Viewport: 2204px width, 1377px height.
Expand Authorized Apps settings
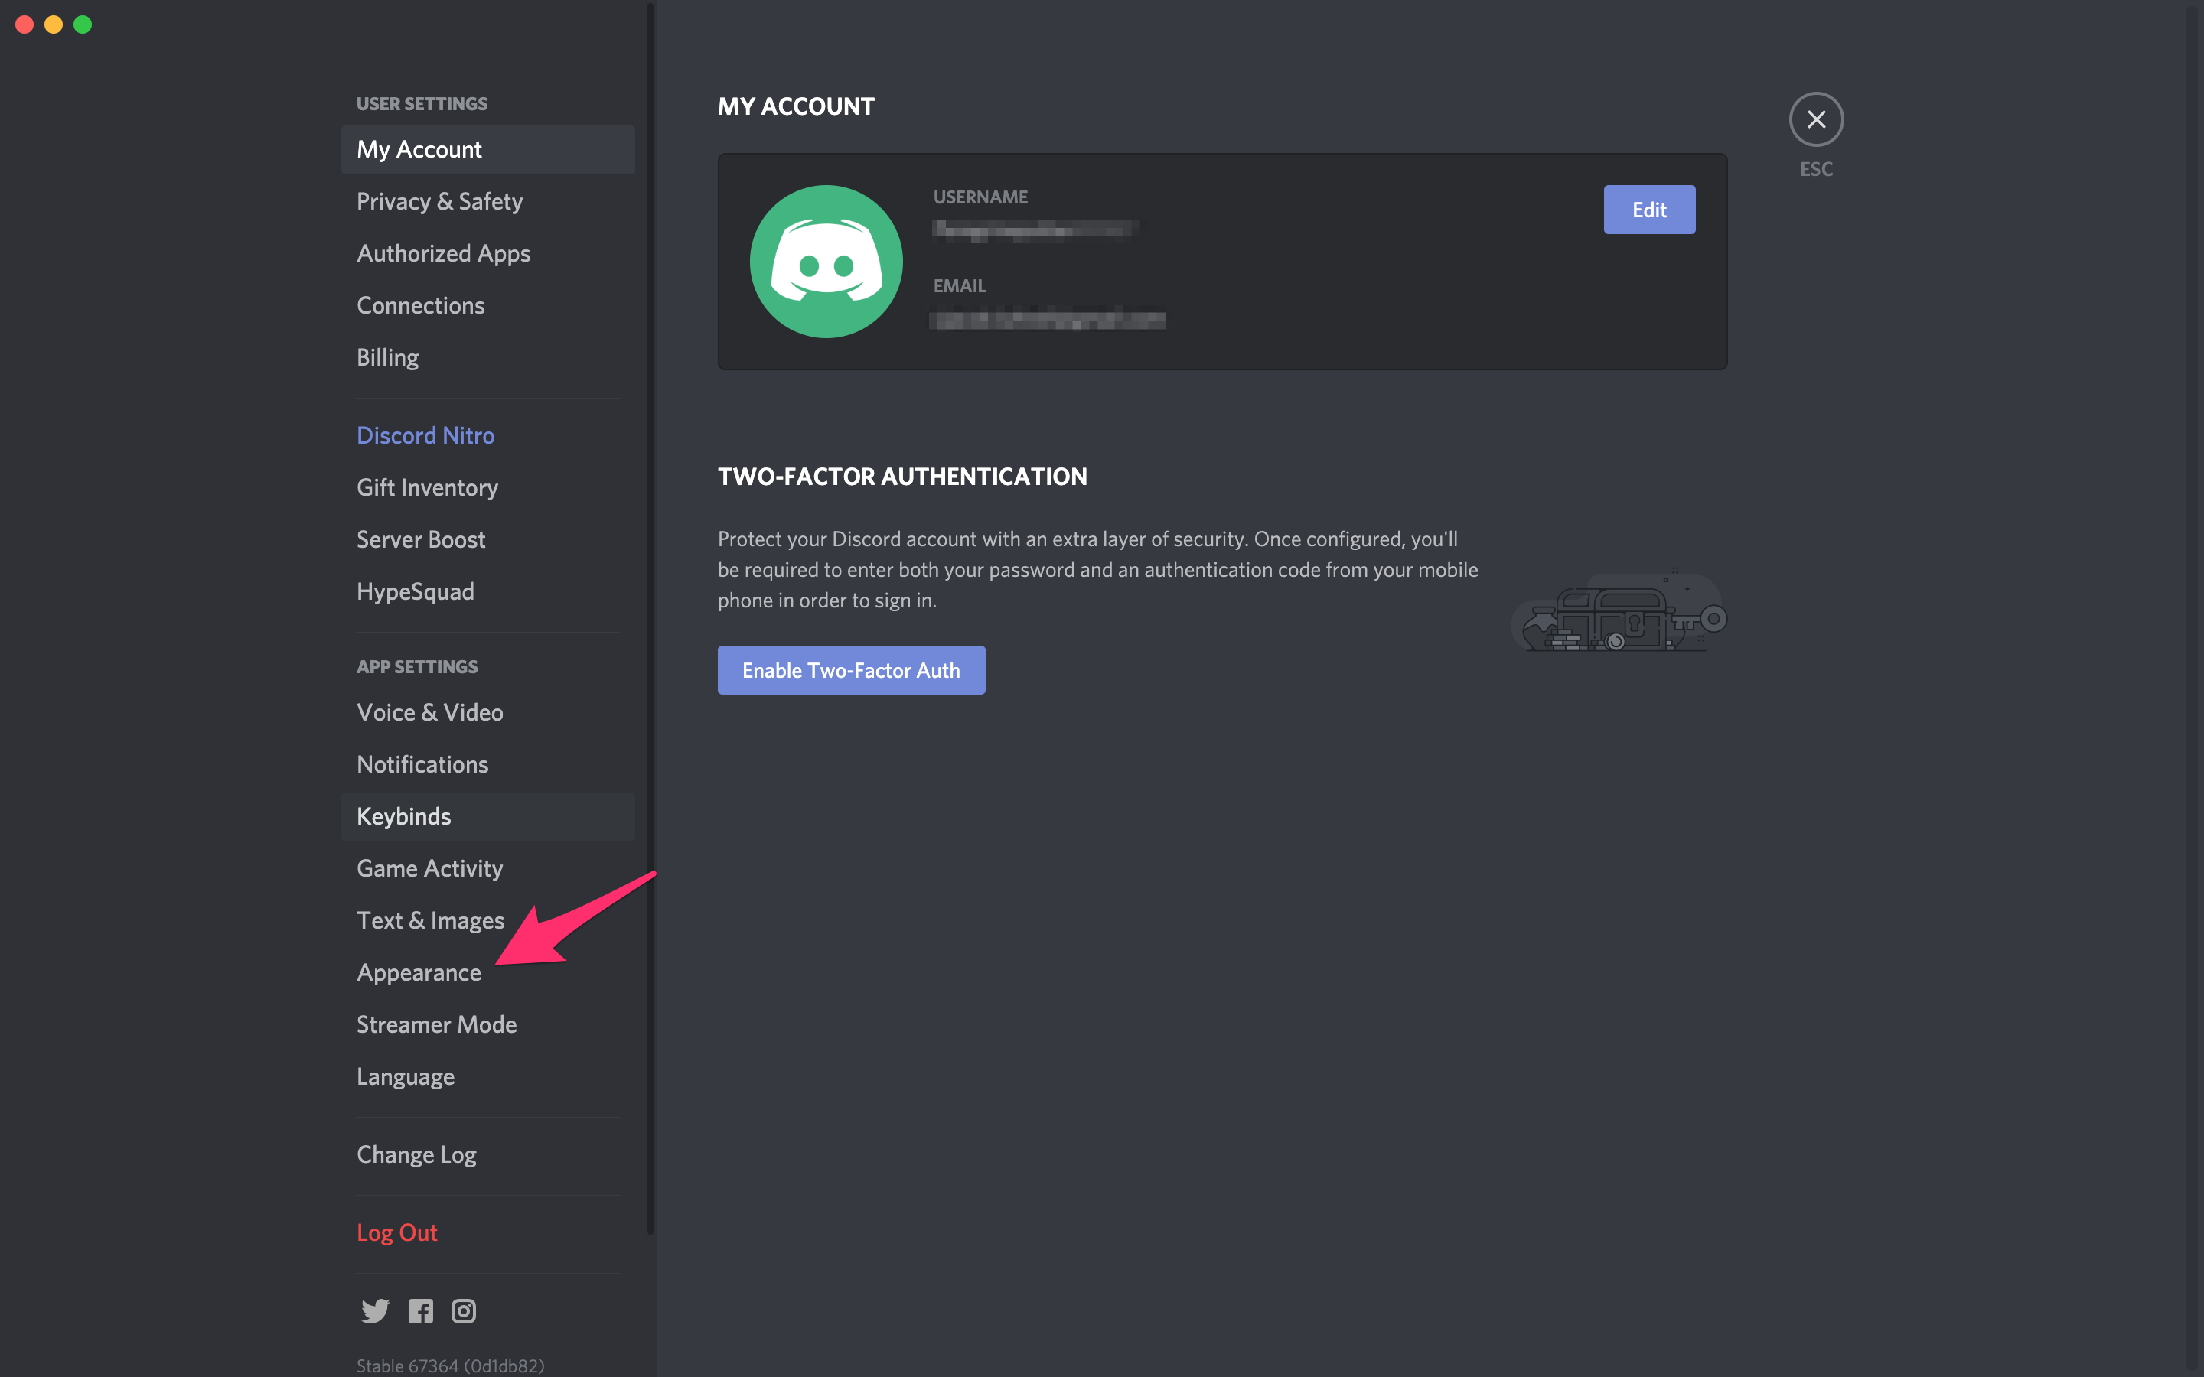[x=442, y=252]
